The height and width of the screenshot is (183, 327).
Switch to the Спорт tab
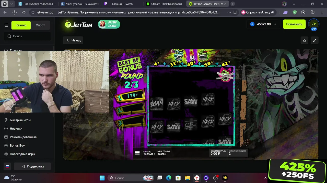(x=40, y=25)
